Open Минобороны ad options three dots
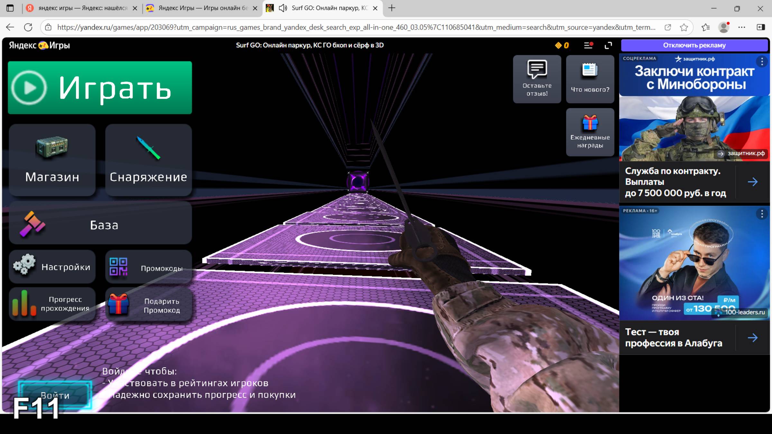This screenshot has width=772, height=434. tap(762, 61)
